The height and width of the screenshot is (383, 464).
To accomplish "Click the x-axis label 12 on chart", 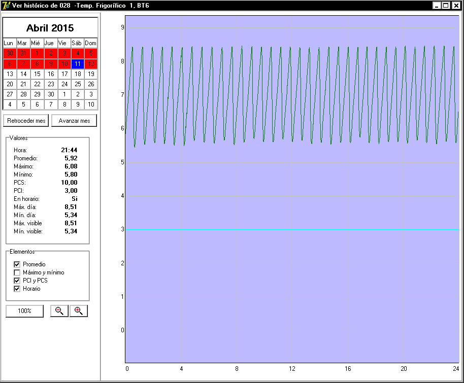I will coord(292,368).
